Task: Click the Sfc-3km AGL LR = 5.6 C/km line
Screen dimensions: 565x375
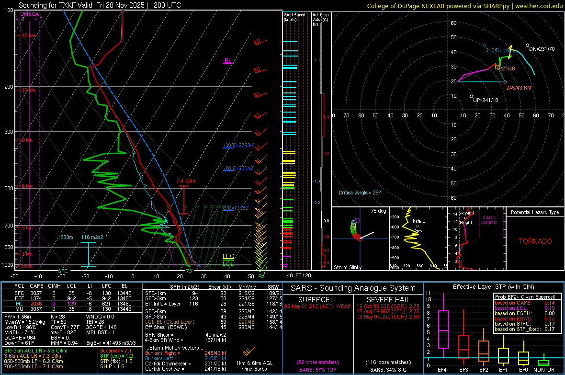Action: click(36, 351)
